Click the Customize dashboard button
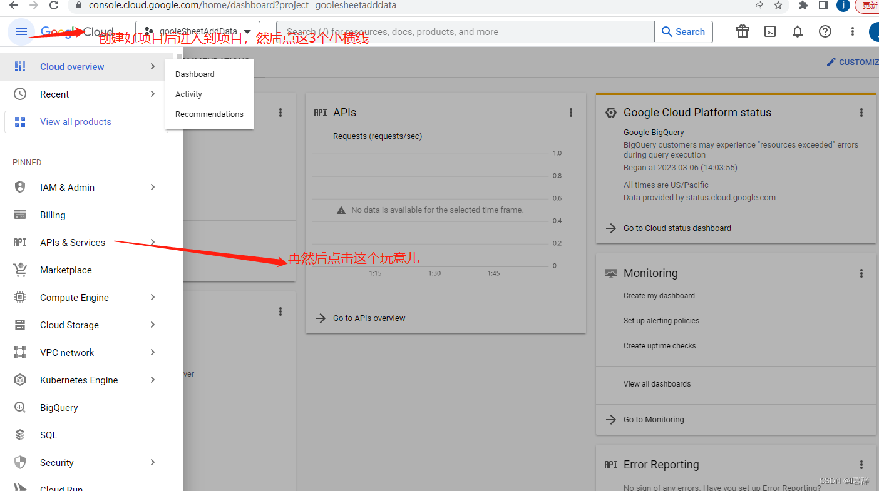Viewport: 879px width, 491px height. [853, 62]
